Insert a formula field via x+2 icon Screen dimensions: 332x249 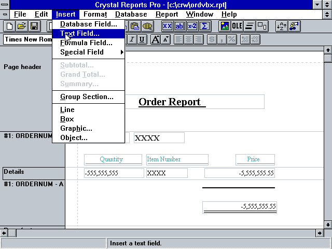pyautogui.click(x=192, y=26)
